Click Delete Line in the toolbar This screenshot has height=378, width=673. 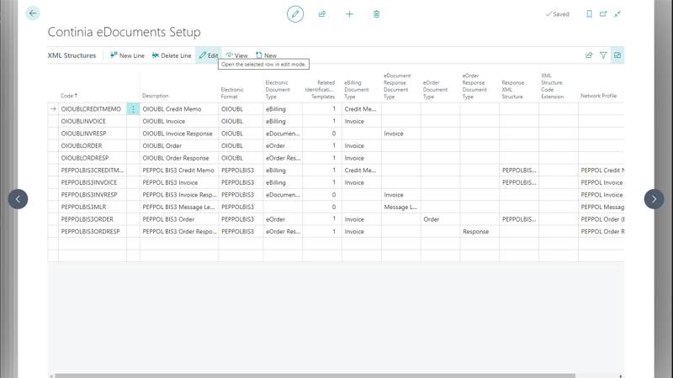click(x=172, y=55)
